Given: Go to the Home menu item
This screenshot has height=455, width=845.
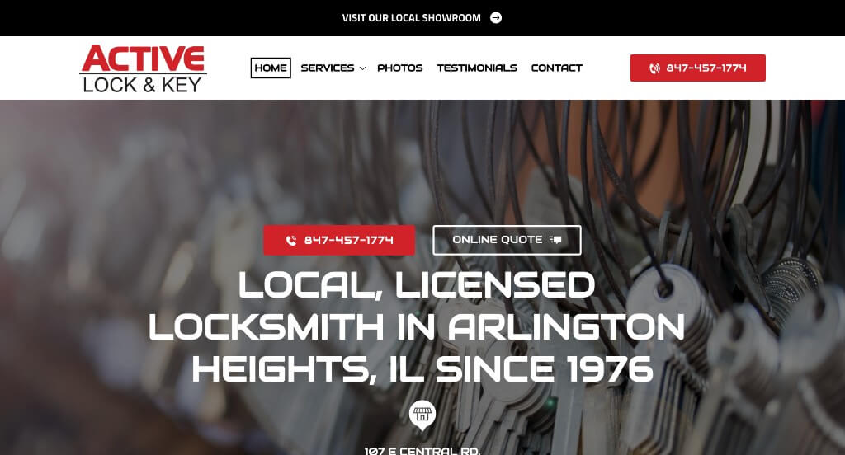Looking at the screenshot, I should pyautogui.click(x=271, y=68).
